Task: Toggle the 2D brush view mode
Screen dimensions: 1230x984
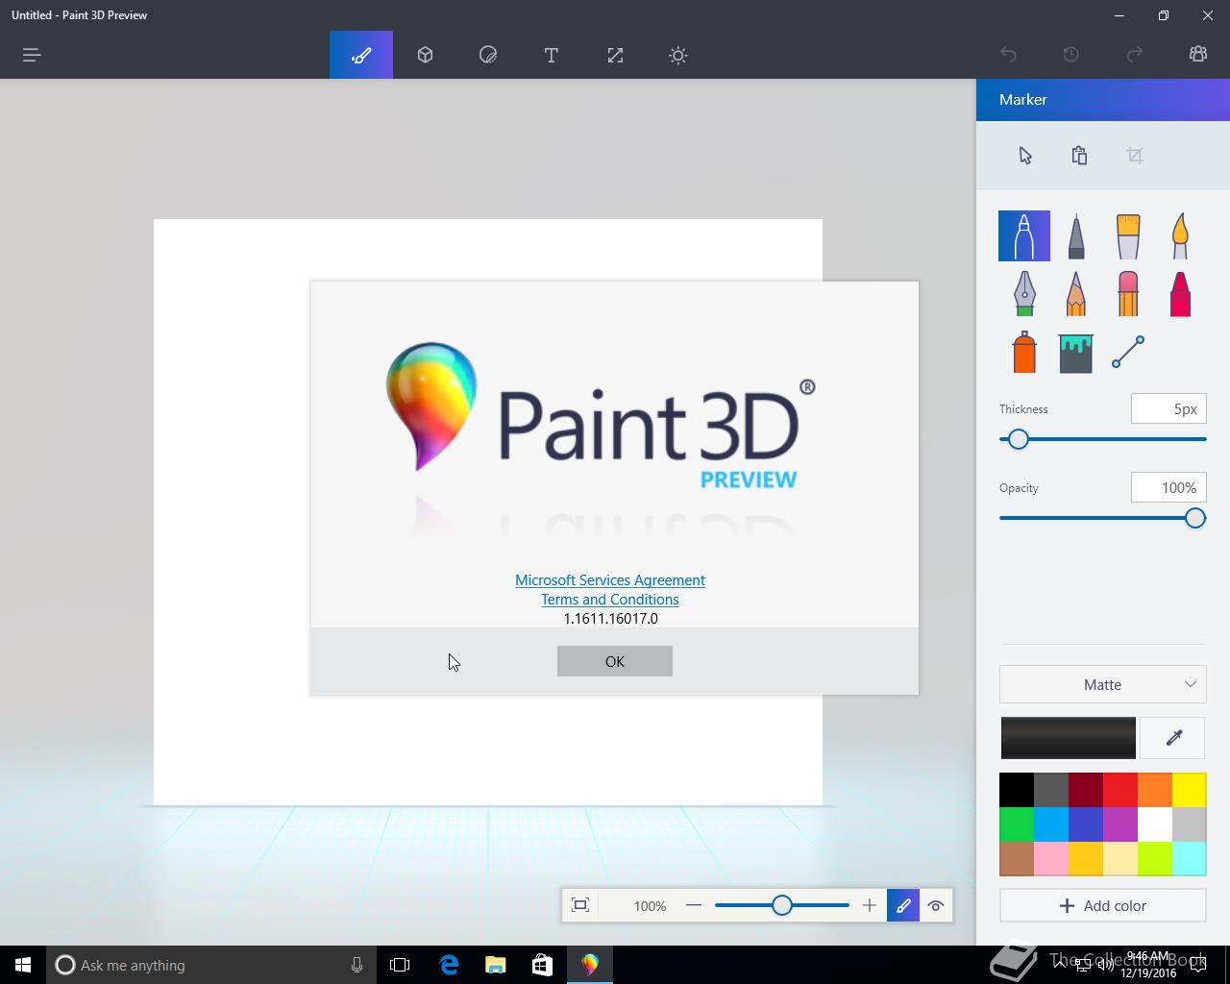Action: (x=903, y=905)
